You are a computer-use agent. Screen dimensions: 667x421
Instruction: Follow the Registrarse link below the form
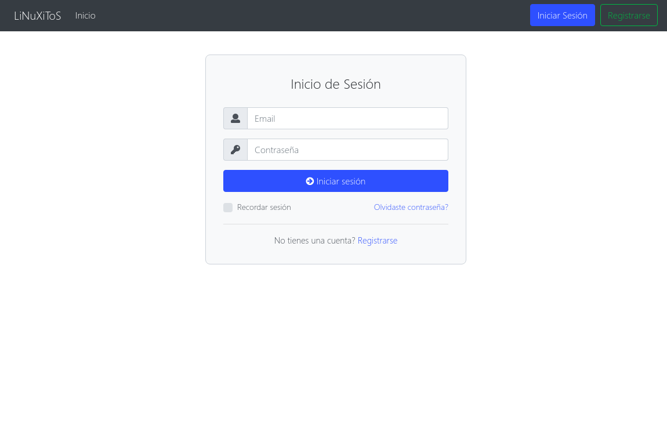coord(378,240)
